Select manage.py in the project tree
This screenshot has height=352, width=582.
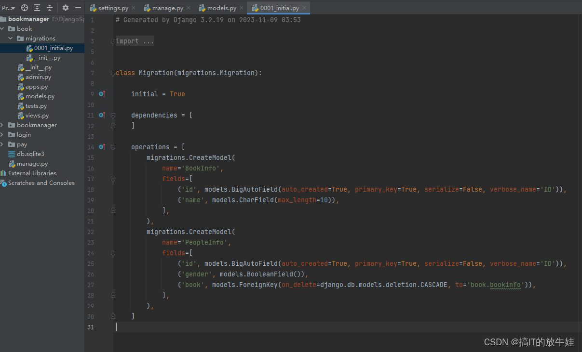(32, 164)
